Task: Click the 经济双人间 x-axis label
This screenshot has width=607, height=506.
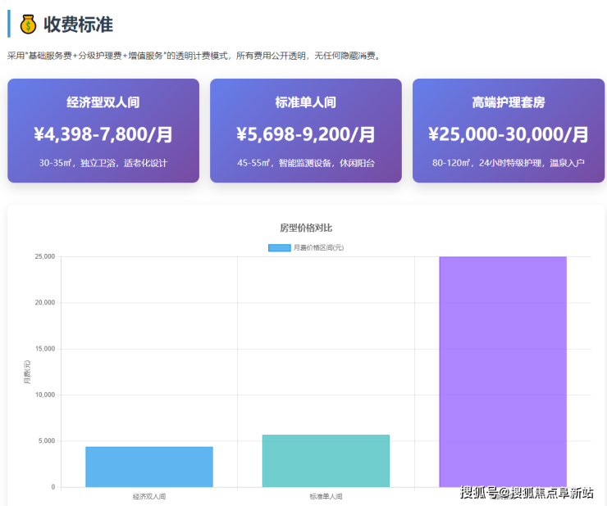Action: [148, 496]
